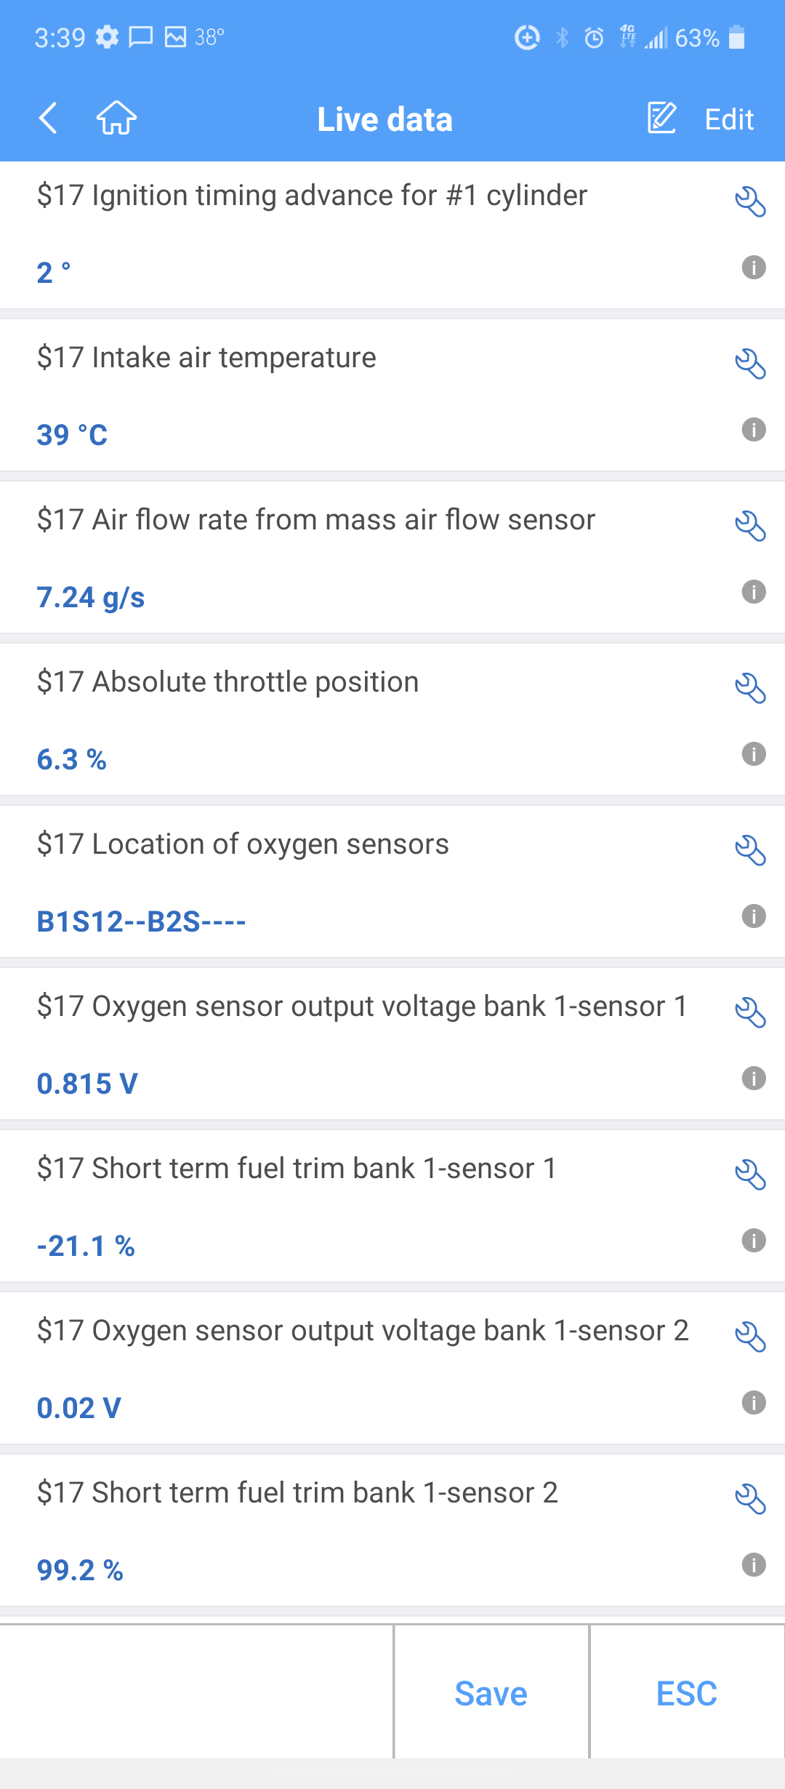Show info for Oxygen sensor bank 1-sensor 1
Screen dimensions: 785x1789
pos(754,1078)
